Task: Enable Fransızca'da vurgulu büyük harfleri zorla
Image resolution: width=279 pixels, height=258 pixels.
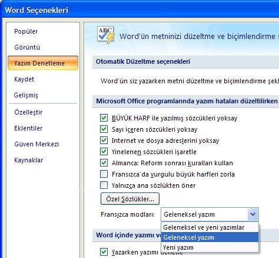Action: 104,174
